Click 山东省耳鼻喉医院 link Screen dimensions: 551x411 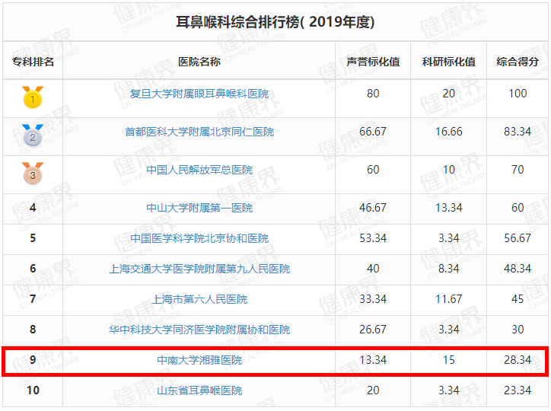coord(199,390)
